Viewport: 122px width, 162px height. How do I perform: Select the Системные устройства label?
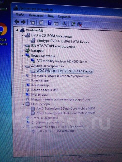pyautogui.click(x=48, y=122)
